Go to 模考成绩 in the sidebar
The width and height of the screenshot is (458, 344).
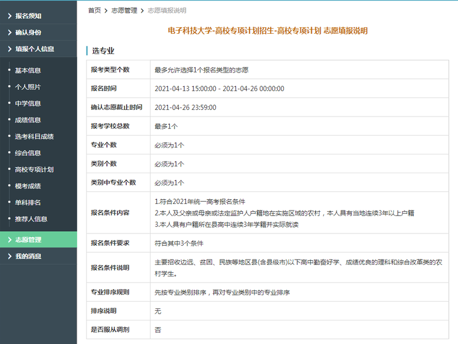[x=28, y=186]
